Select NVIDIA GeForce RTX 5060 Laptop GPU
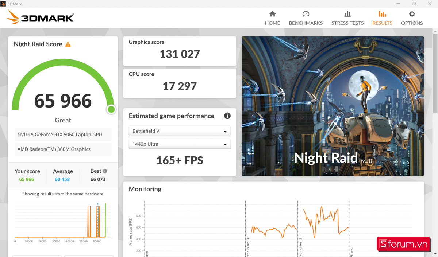 pyautogui.click(x=63, y=135)
